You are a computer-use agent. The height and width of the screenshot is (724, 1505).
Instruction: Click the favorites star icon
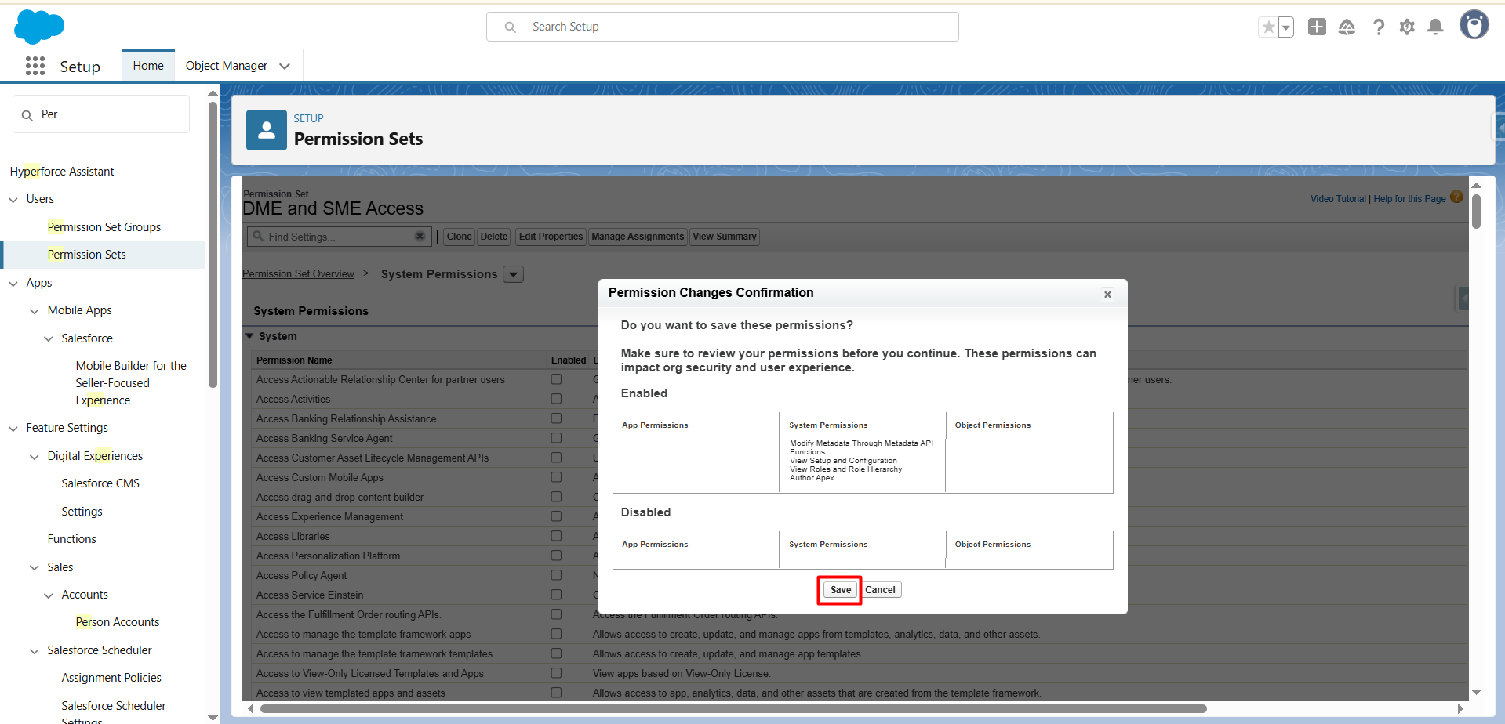click(1268, 27)
